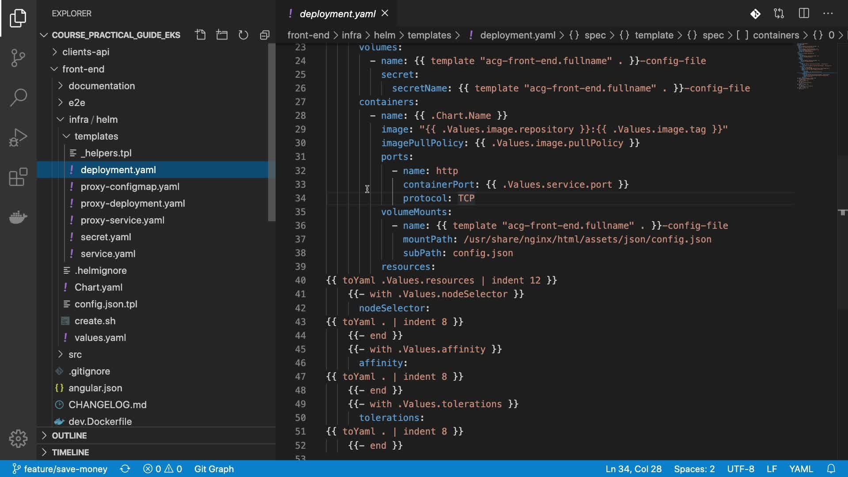Viewport: 848px width, 477px height.
Task: Click the feature/save-money branch indicator
Action: pos(60,469)
